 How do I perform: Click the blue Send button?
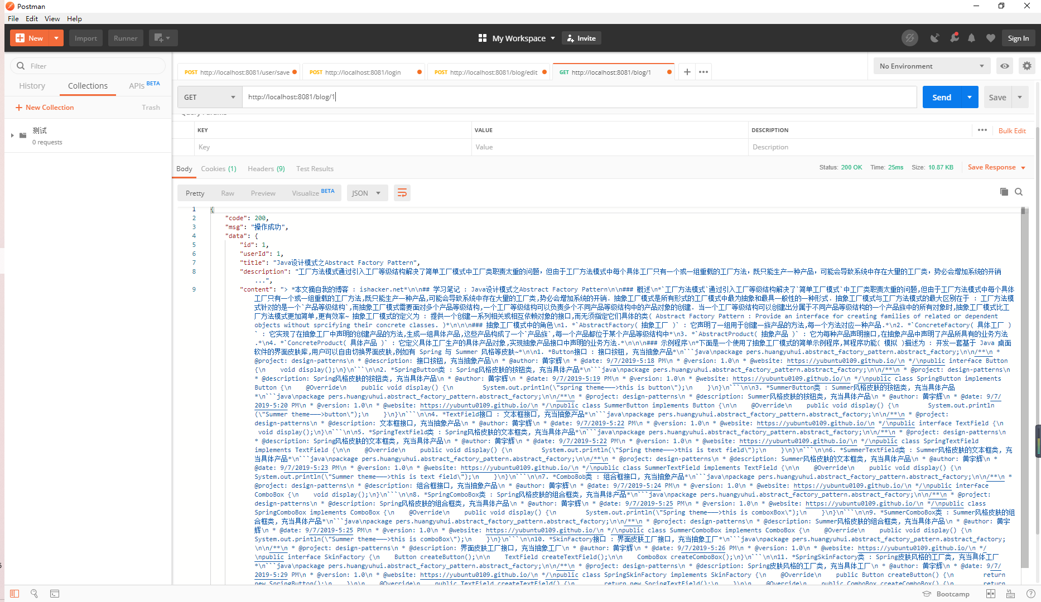[942, 97]
